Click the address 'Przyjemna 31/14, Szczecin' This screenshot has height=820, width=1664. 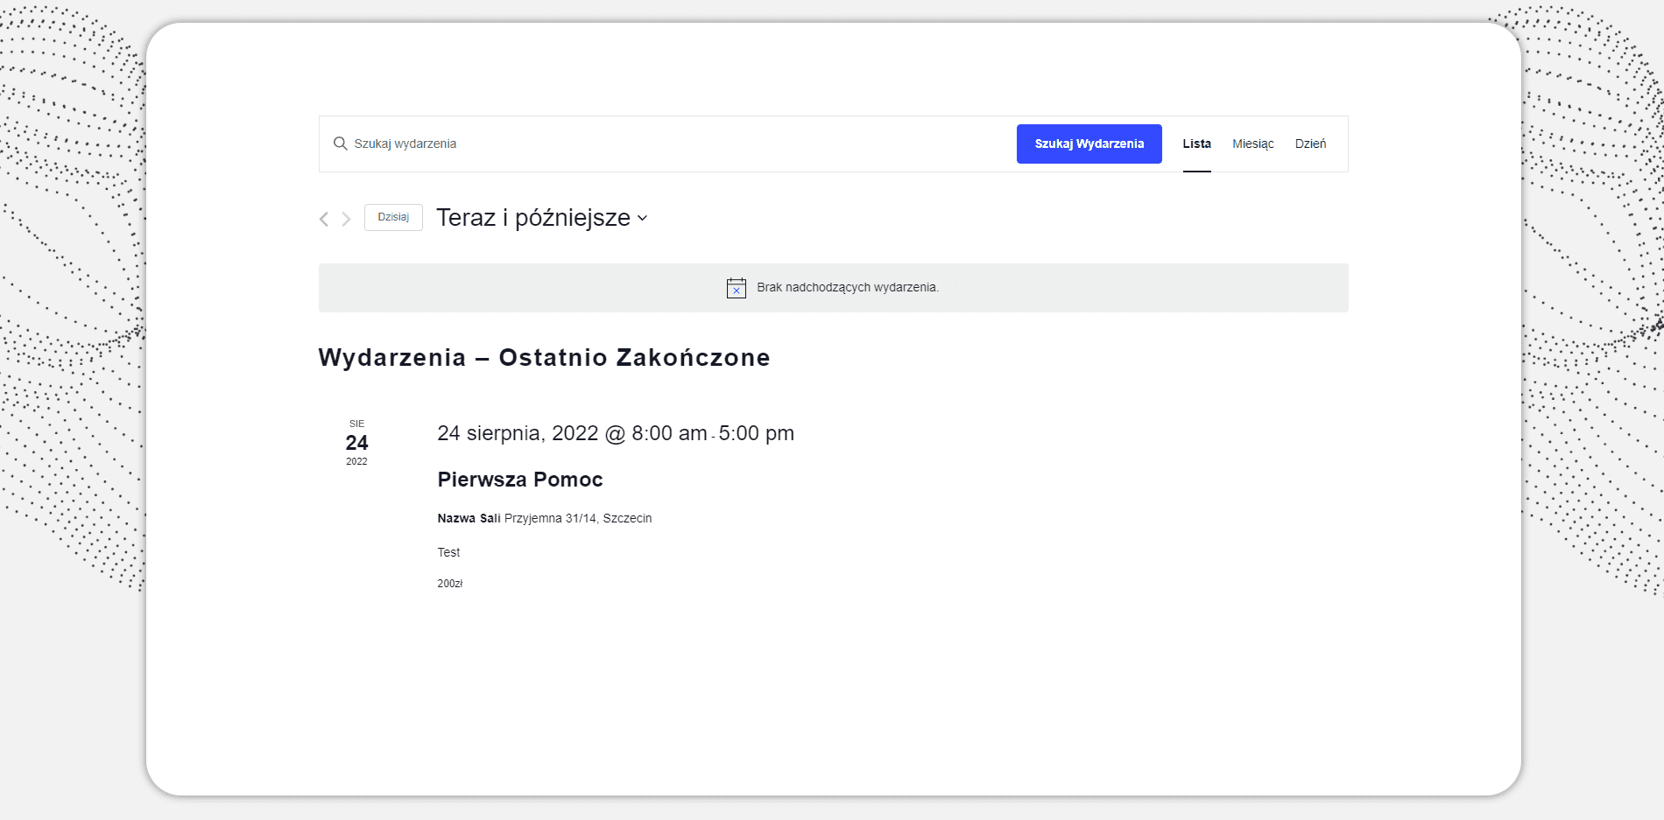(x=578, y=518)
